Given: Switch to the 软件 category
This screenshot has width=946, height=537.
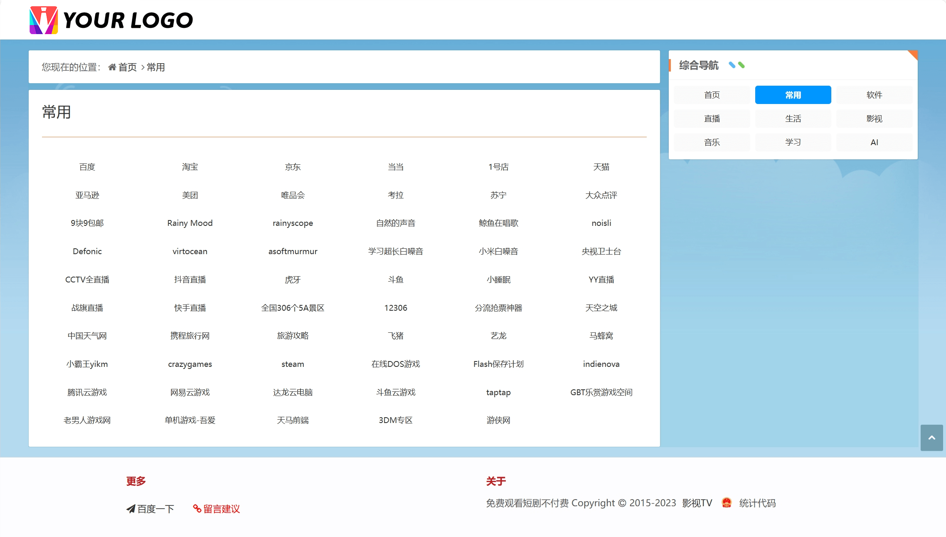Looking at the screenshot, I should pos(874,95).
